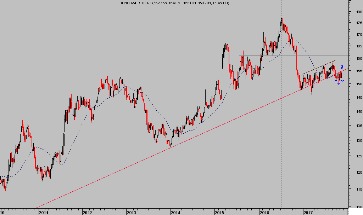Click the blue question mark annotation
Image resolution: width=363 pixels, height=215 pixels.
tap(342, 67)
